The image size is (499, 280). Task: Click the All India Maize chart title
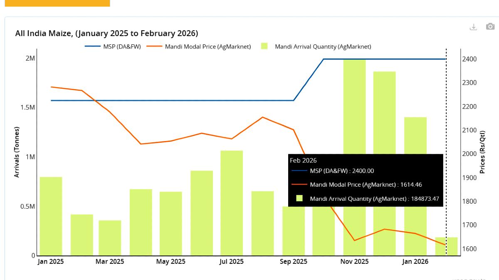106,33
